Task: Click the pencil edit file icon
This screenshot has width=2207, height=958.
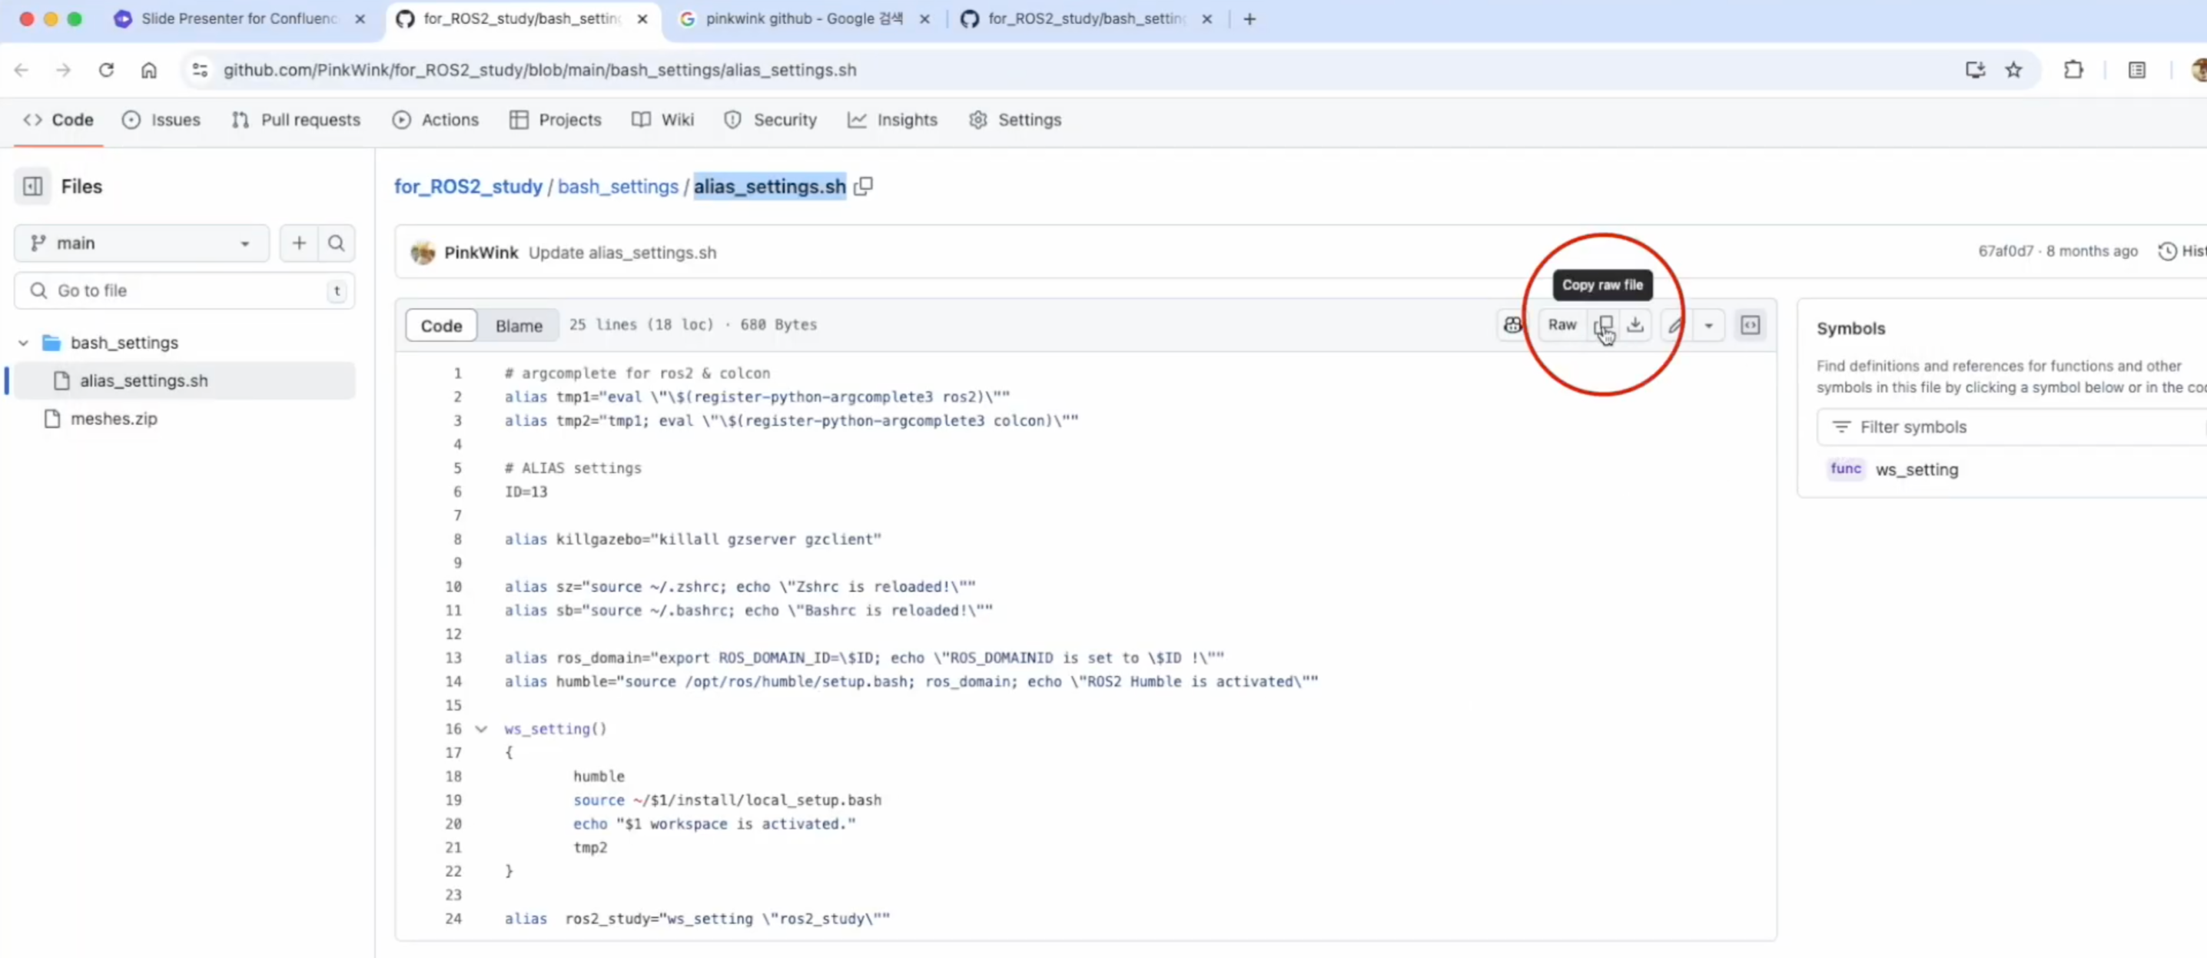Action: pos(1674,326)
